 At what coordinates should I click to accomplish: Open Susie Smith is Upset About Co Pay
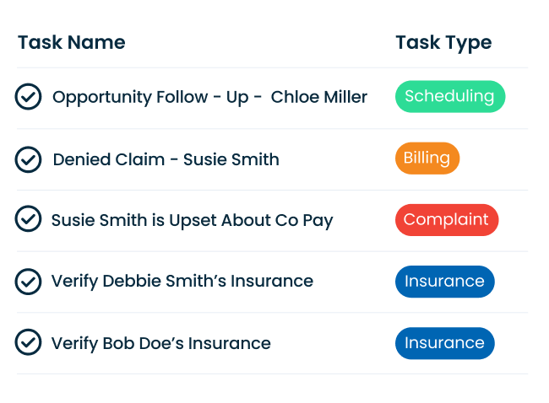(x=192, y=220)
